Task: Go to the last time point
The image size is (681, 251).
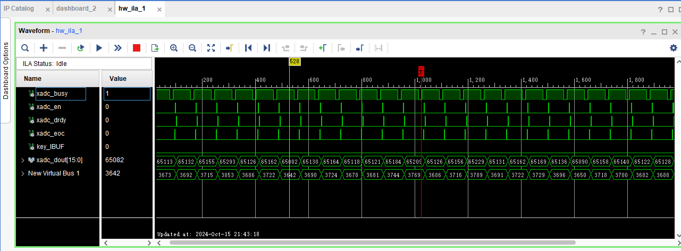Action: point(267,48)
